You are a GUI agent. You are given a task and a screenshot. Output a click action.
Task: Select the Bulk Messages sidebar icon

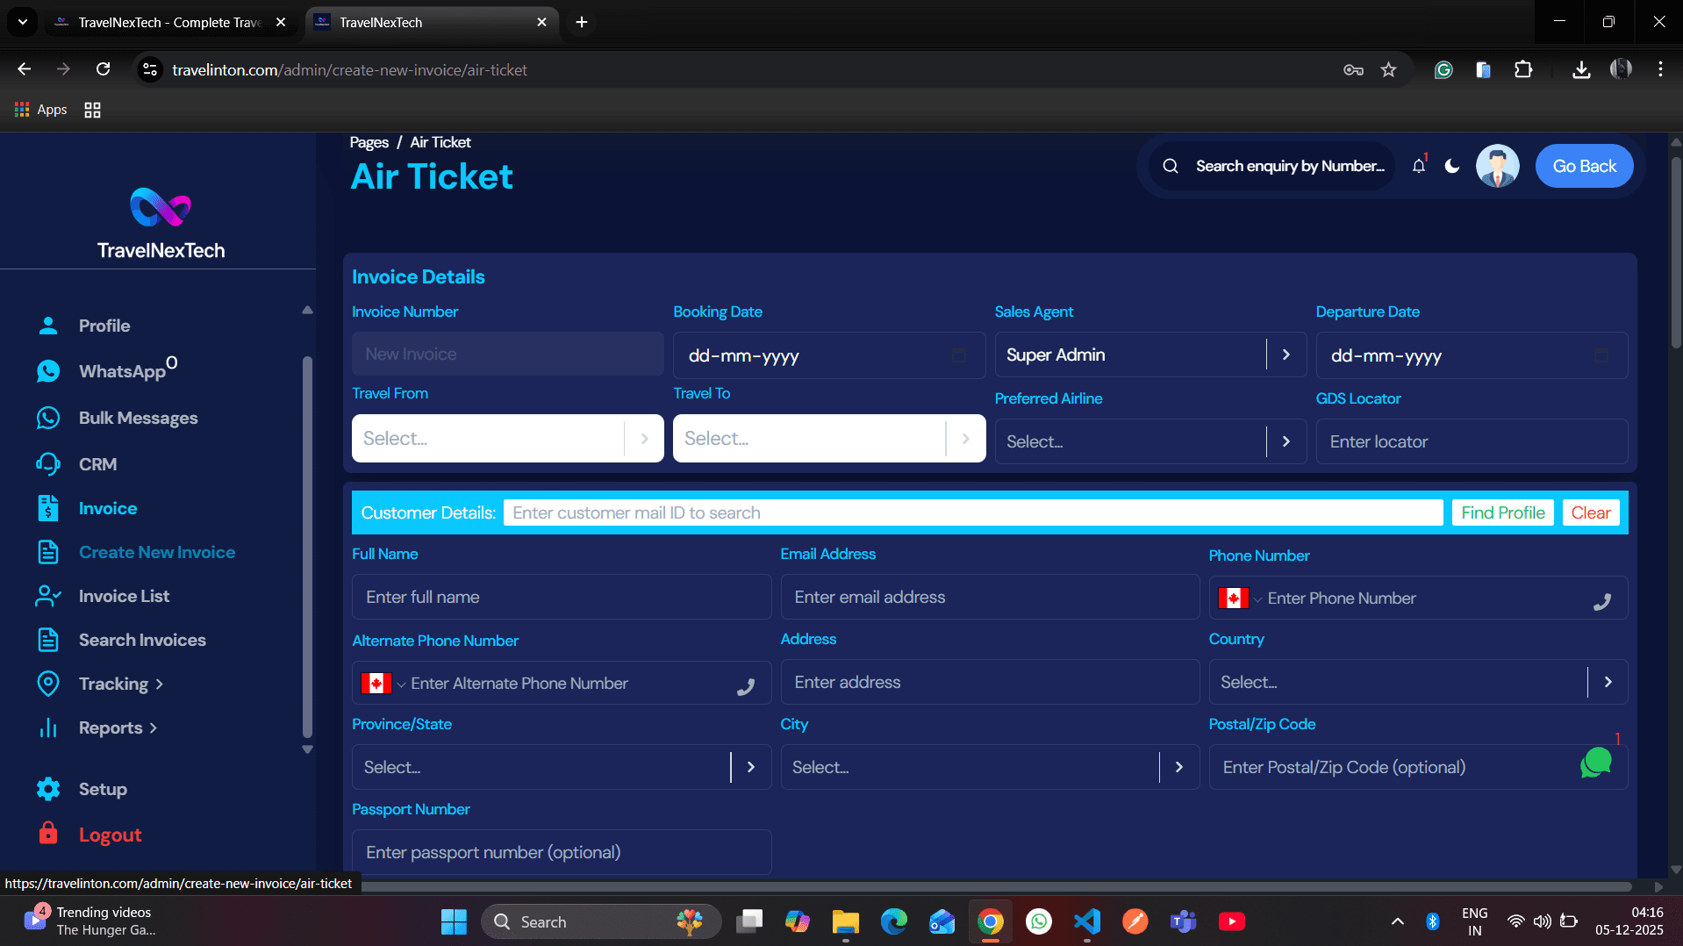pos(48,418)
